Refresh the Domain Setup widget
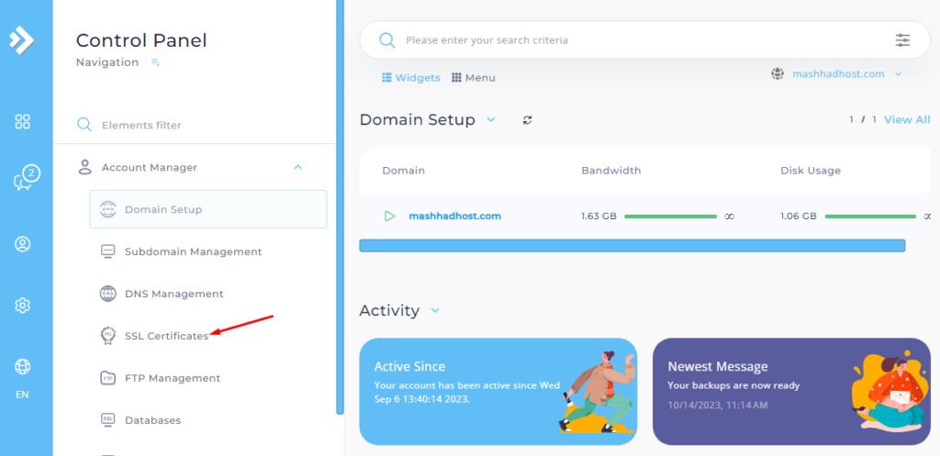 tap(527, 120)
